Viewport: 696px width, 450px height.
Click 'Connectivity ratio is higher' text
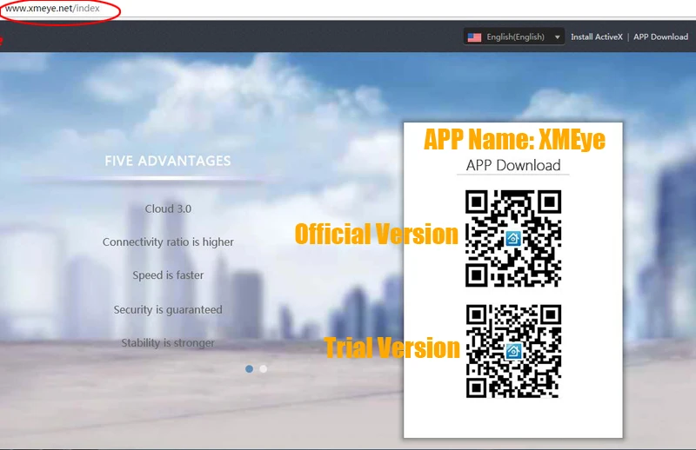coord(168,242)
